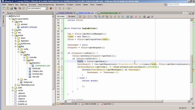
Task: Click the Debug Project toolbar icon
Action: point(69,8)
